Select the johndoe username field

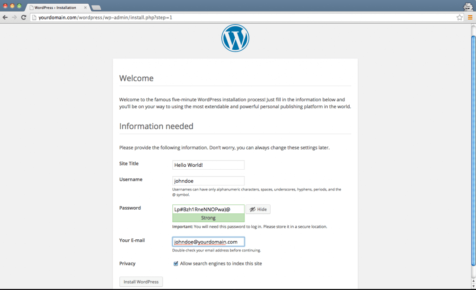pos(208,180)
